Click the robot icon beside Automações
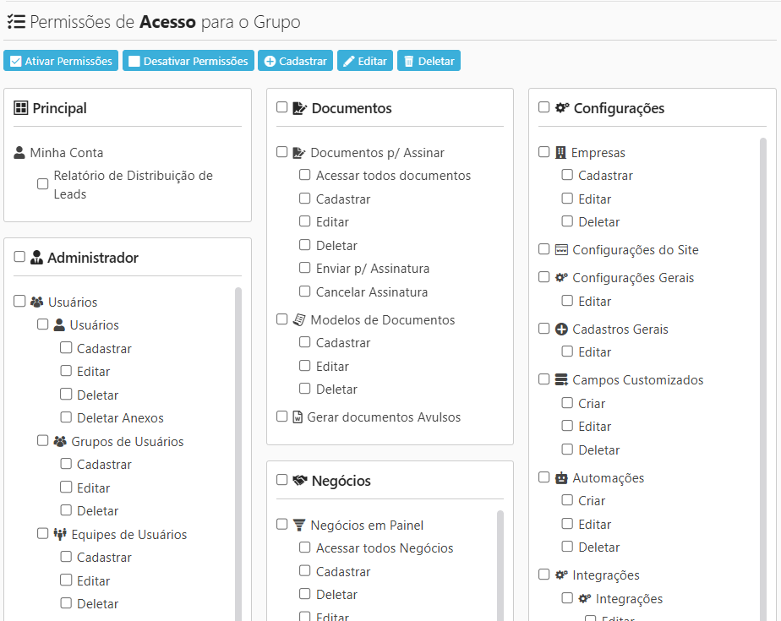 tap(561, 478)
